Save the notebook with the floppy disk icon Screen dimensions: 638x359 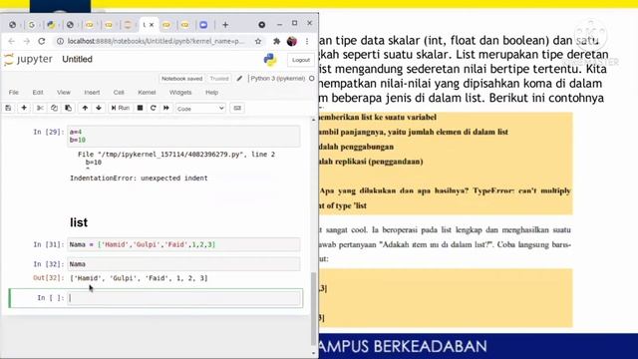click(x=8, y=108)
